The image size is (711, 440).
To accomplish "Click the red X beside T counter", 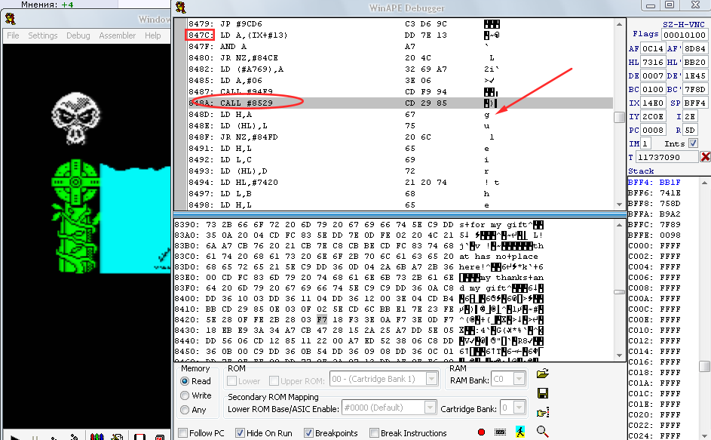I will (705, 157).
